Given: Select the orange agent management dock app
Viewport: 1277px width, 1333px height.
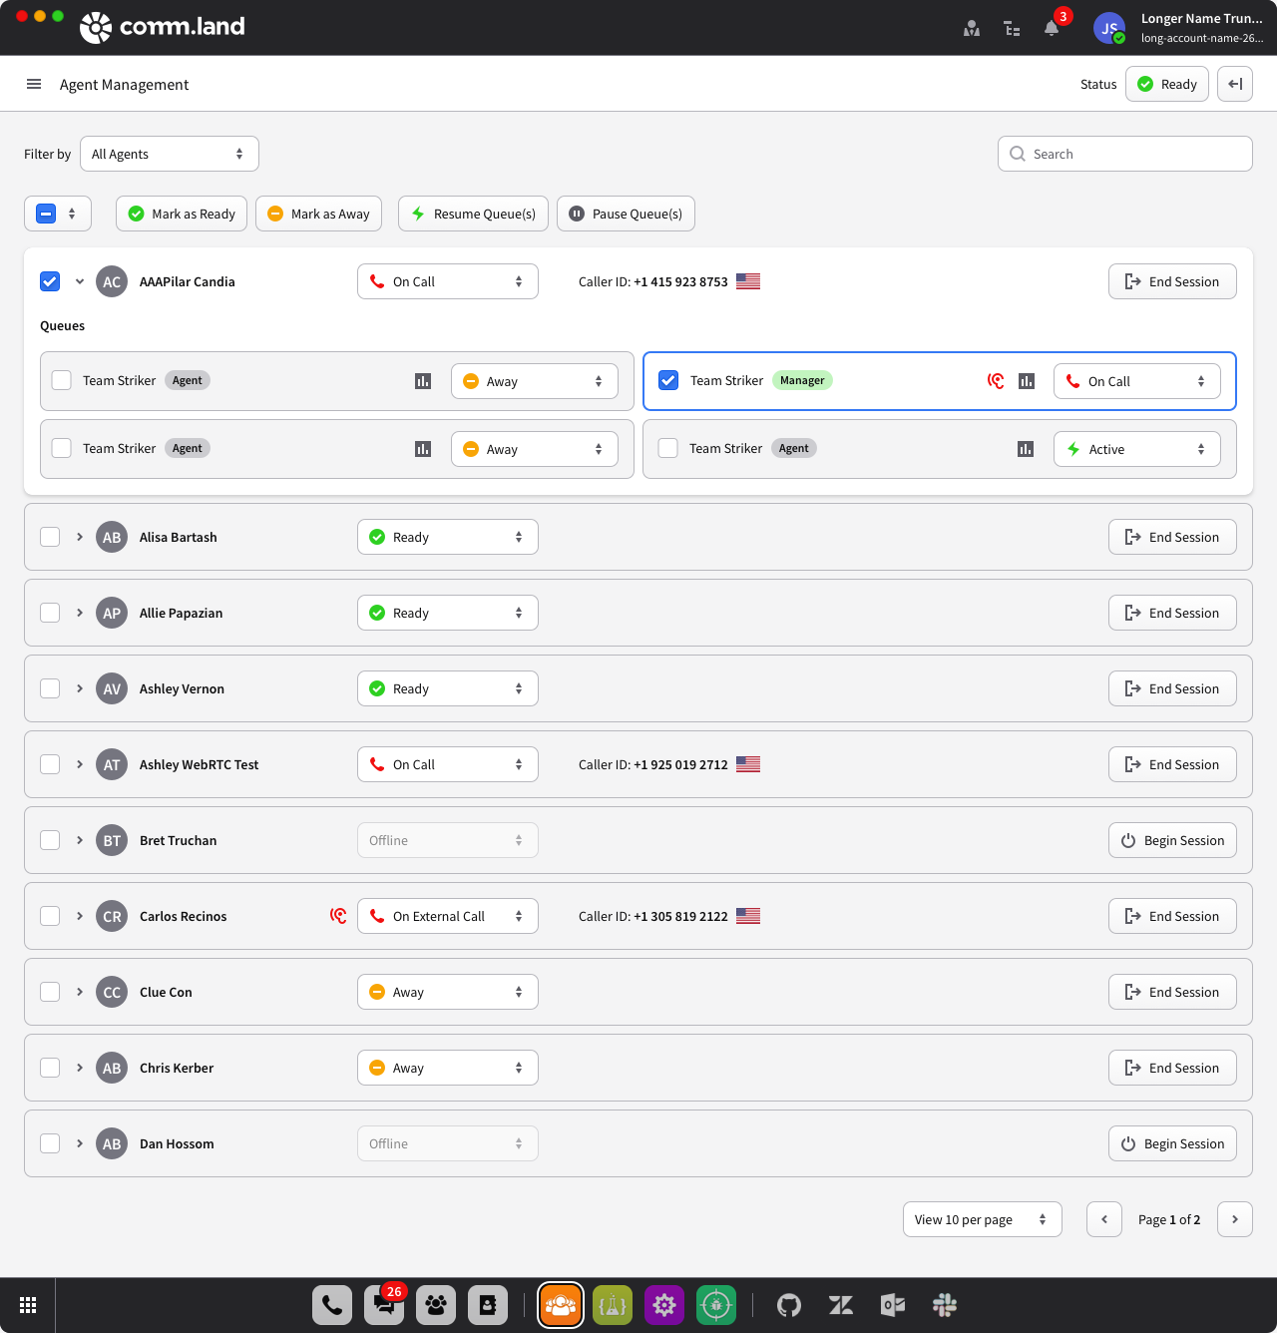Looking at the screenshot, I should [x=561, y=1305].
